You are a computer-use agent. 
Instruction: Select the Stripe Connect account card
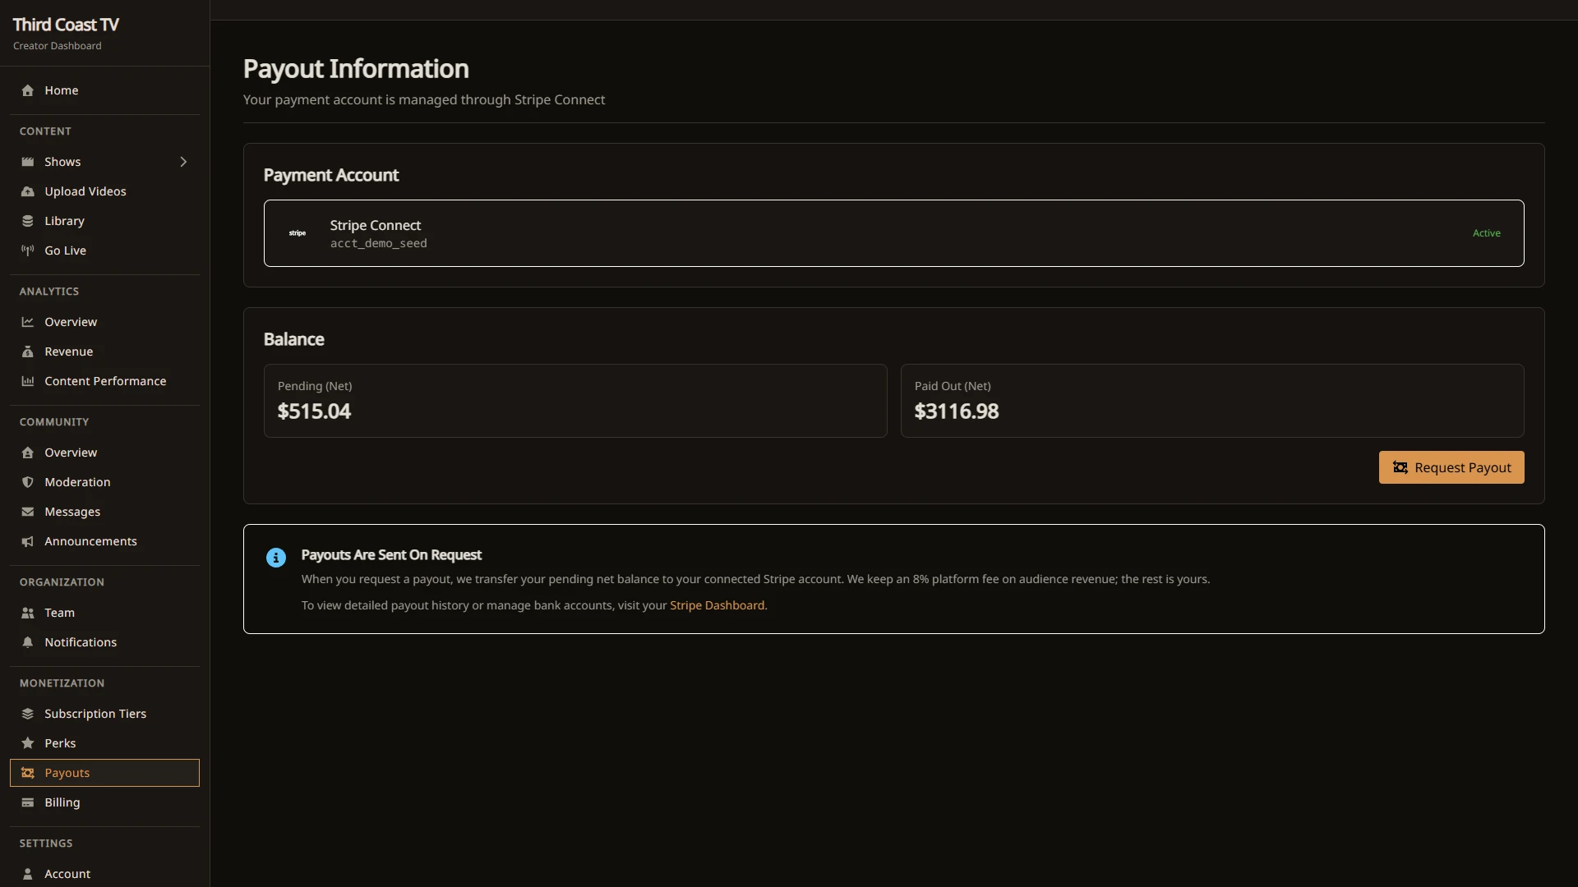click(893, 233)
